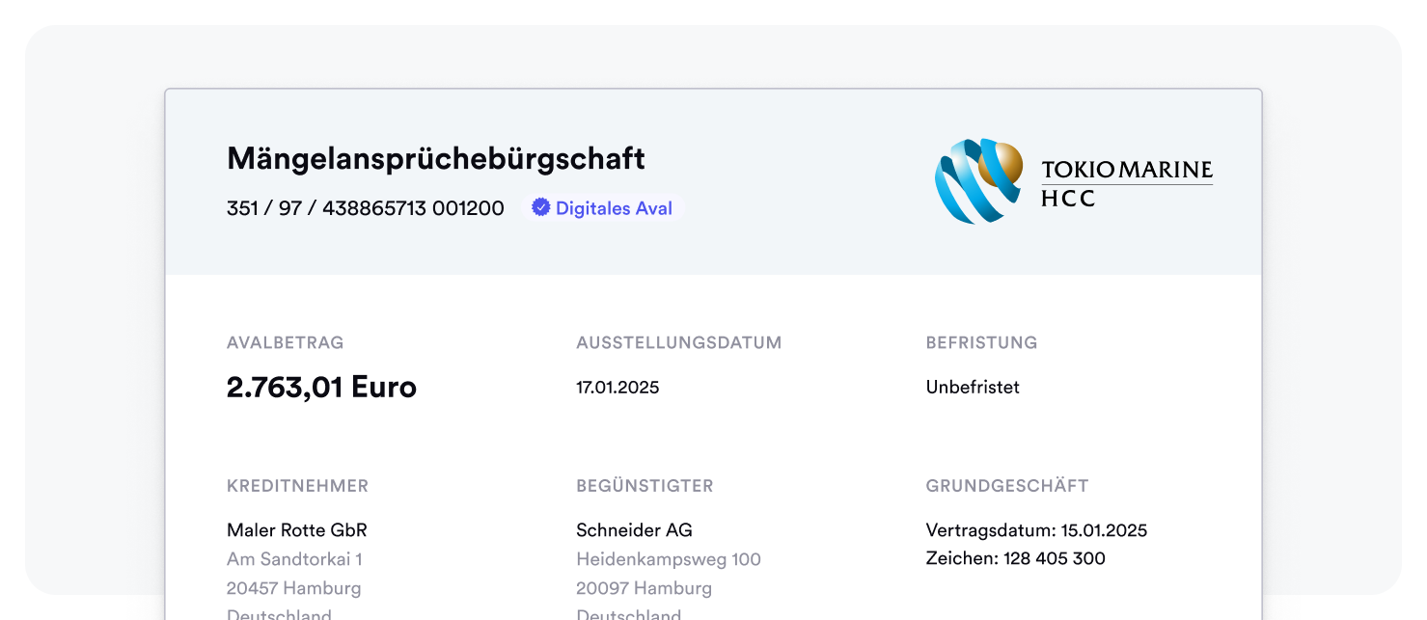
Task: Click the blue verified checkmark badge icon
Action: pyautogui.click(x=540, y=207)
